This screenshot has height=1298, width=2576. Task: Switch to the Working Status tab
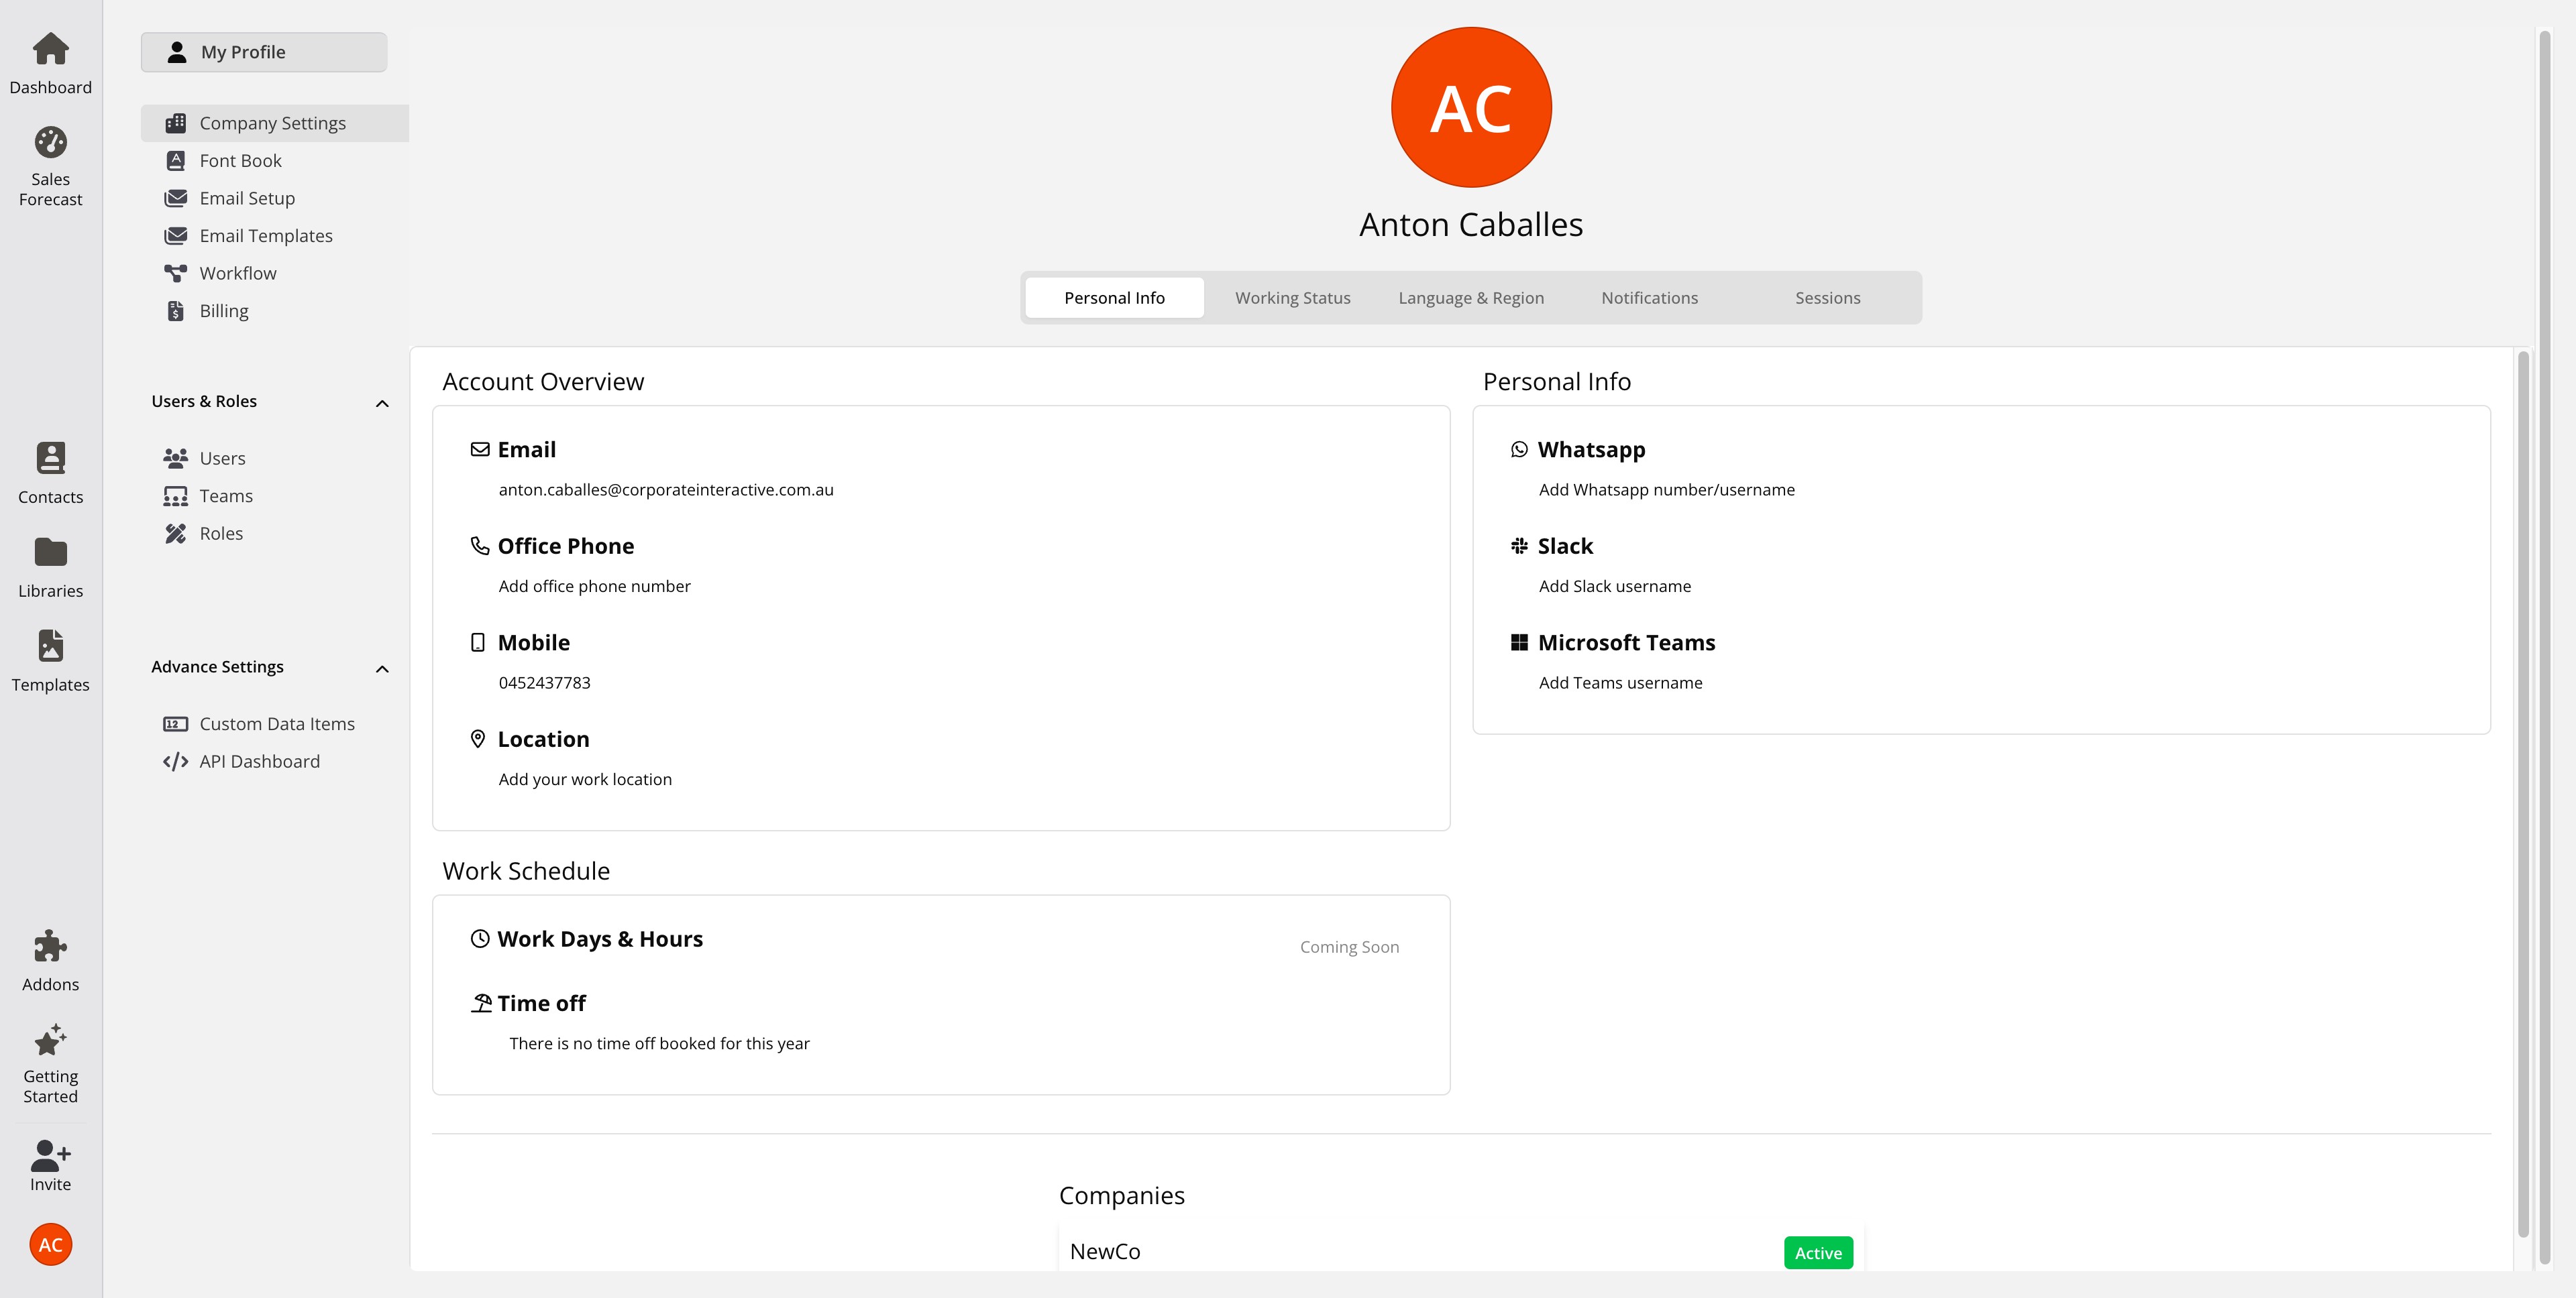[1292, 298]
